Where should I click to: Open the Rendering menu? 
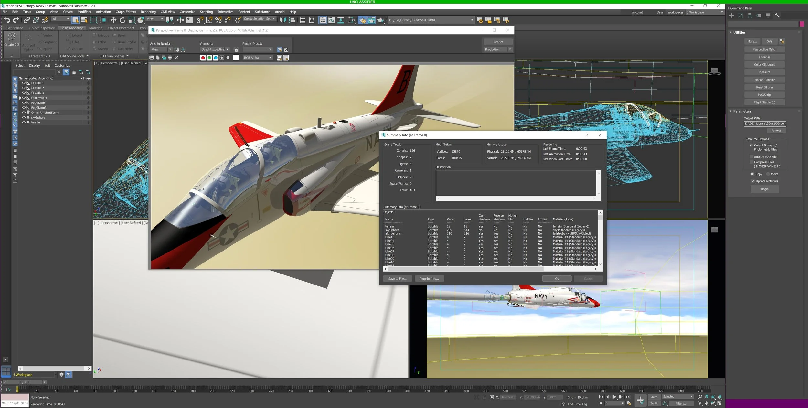click(148, 12)
